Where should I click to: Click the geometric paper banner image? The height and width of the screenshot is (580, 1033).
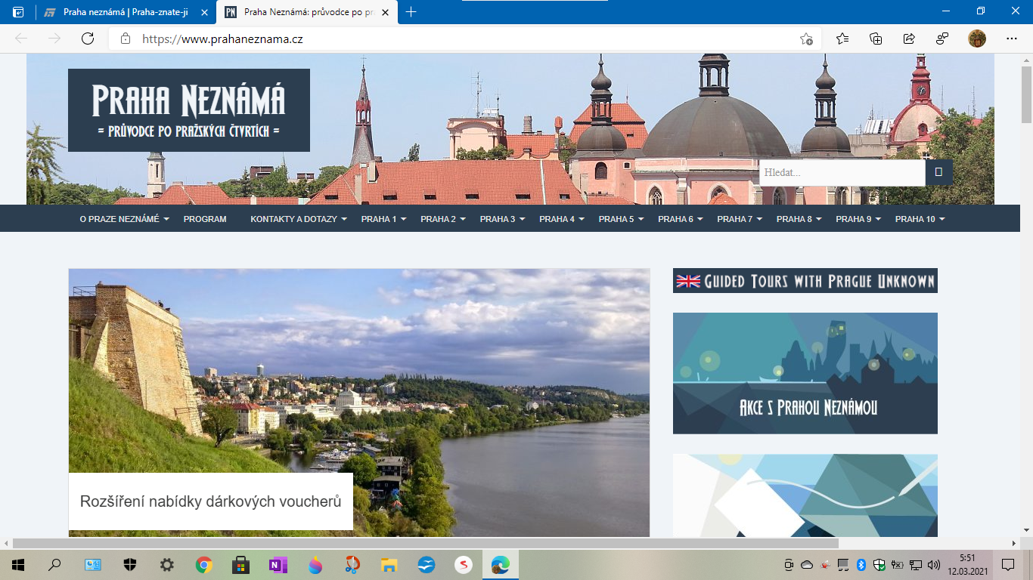tap(805, 495)
